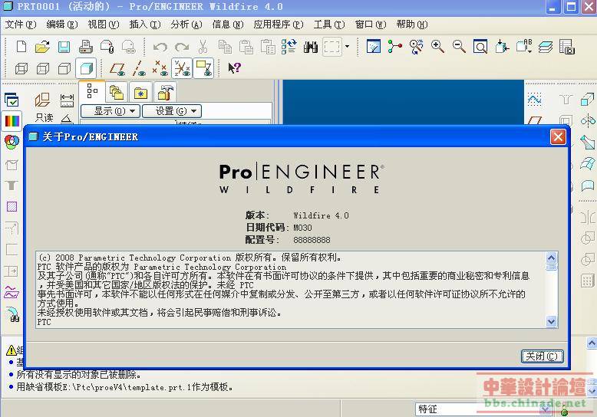Screen dimensions: 597x417
Task: Click the message log scroll up arrow
Action: pos(592,343)
